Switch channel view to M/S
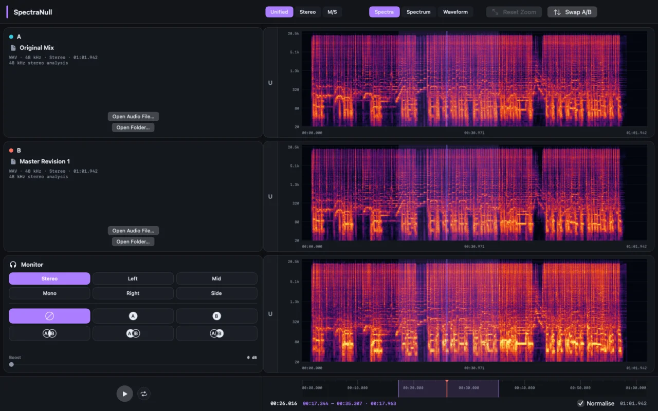The width and height of the screenshot is (658, 411). pyautogui.click(x=332, y=12)
